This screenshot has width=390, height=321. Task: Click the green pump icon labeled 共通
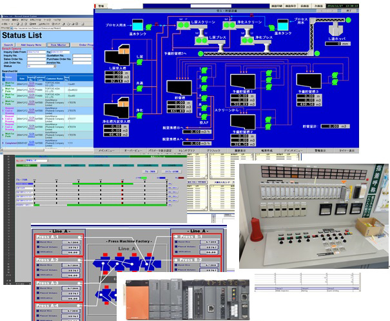click(140, 88)
